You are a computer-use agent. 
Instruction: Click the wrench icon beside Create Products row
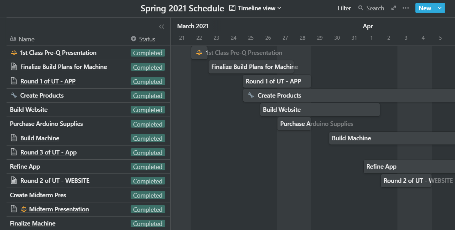[14, 96]
